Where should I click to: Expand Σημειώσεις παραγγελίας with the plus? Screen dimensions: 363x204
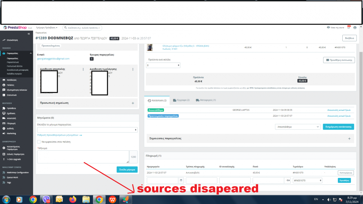[x=349, y=139]
